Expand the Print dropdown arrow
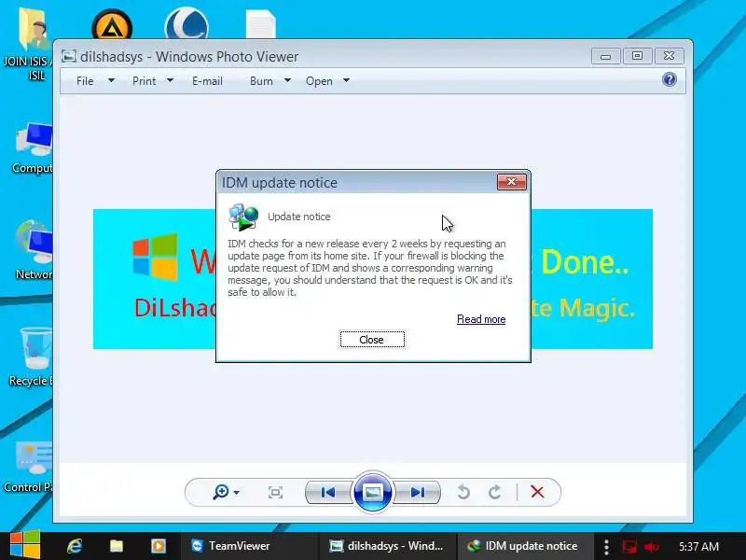 coord(171,80)
